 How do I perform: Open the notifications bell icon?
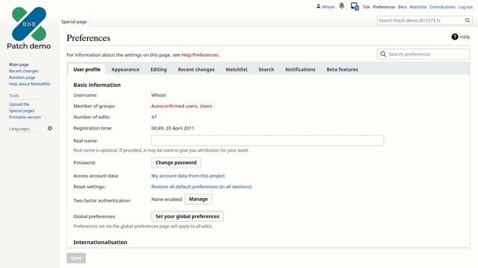click(342, 6)
